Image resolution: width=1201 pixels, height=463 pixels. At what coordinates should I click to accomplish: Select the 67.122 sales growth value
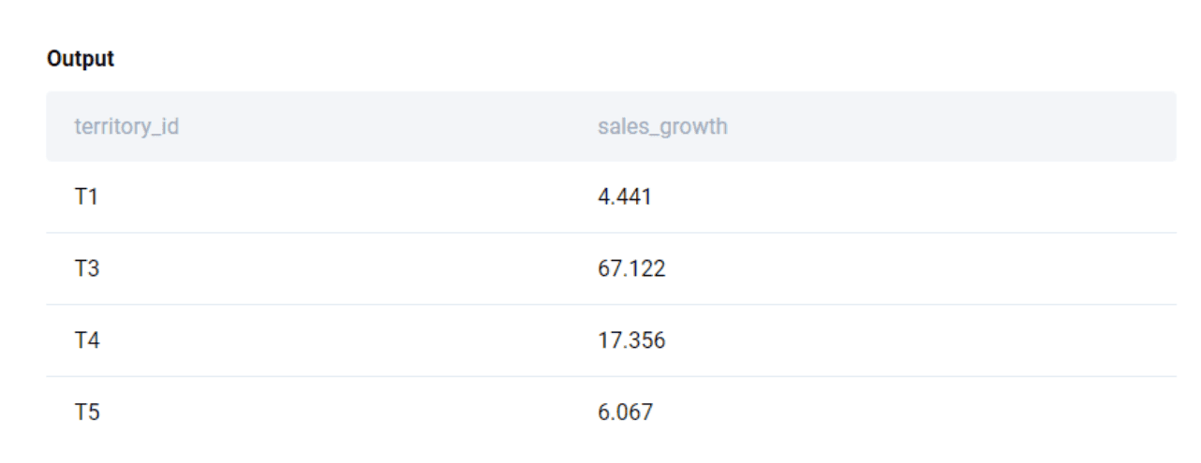[631, 269]
